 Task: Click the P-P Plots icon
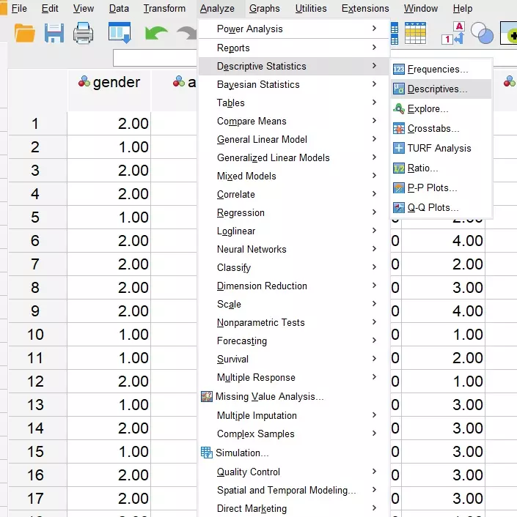click(399, 188)
